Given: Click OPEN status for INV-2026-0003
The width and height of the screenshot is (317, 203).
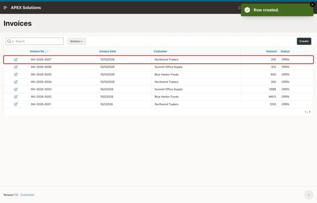Looking at the screenshot, I should (x=285, y=89).
